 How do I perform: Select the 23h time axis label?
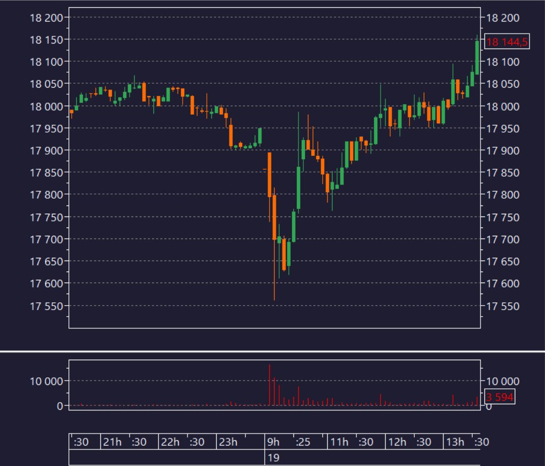point(228,442)
